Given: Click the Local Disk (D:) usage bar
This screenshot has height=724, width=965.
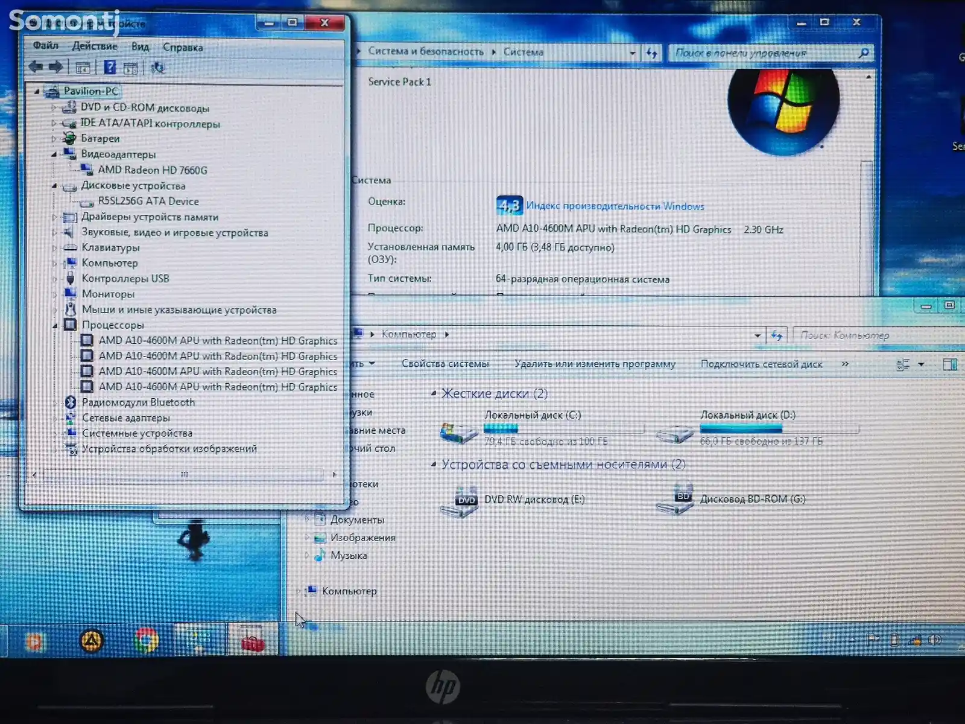Looking at the screenshot, I should tap(780, 428).
